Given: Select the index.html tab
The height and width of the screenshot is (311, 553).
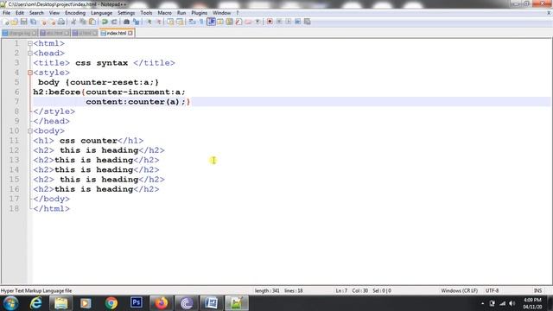Looking at the screenshot, I should coord(116,33).
